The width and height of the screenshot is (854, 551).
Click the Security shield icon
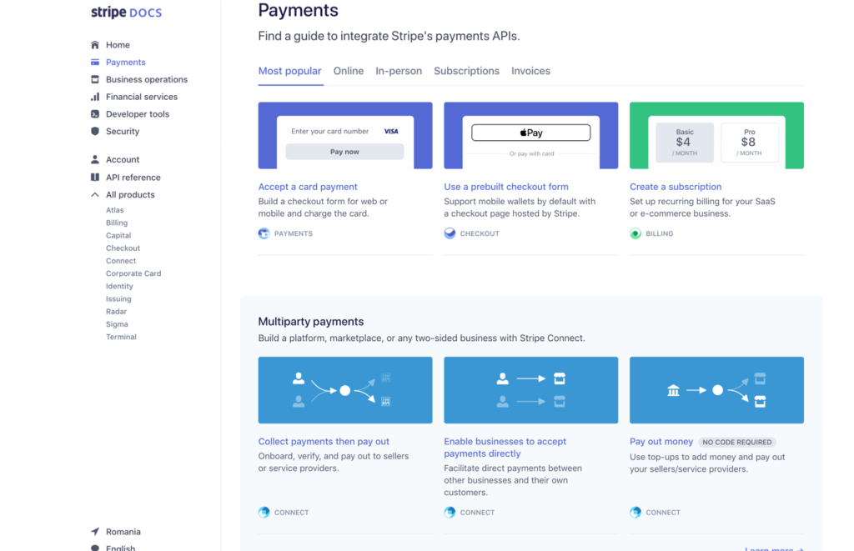tap(95, 131)
